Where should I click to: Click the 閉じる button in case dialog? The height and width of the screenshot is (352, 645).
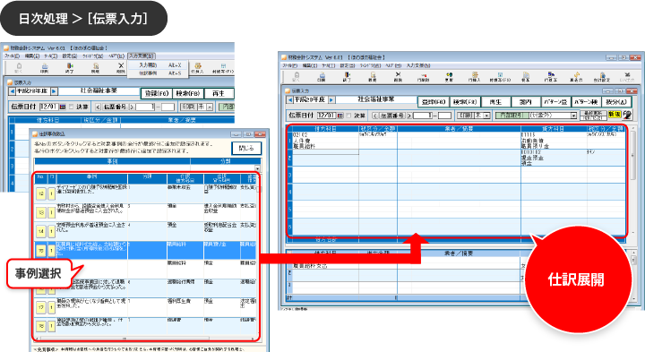coord(246,148)
